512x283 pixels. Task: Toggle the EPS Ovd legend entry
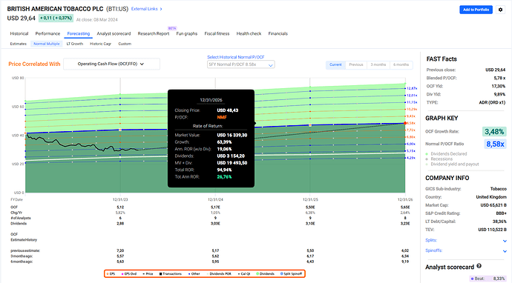click(x=129, y=274)
